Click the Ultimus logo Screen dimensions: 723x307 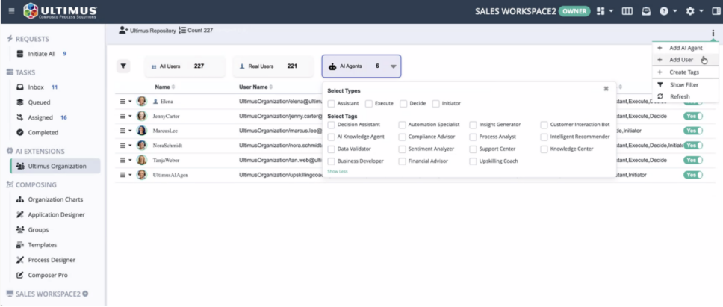coord(60,11)
